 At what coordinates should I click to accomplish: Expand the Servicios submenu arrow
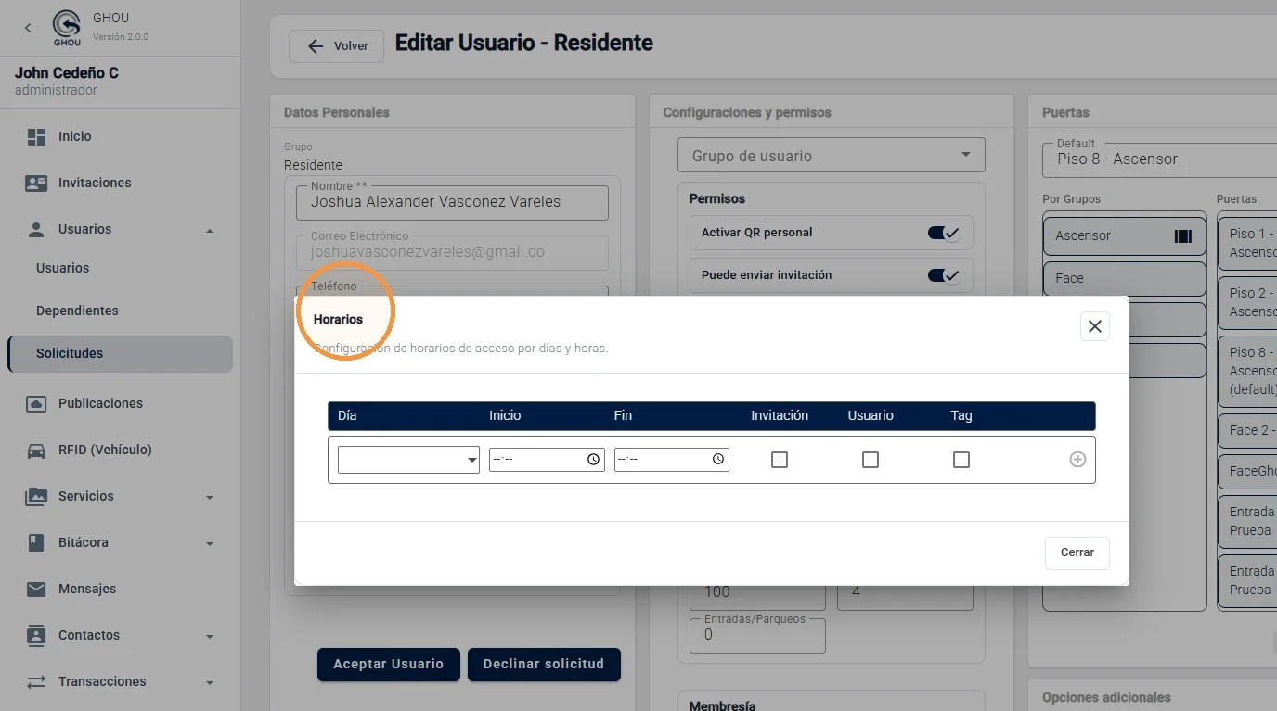(x=210, y=497)
